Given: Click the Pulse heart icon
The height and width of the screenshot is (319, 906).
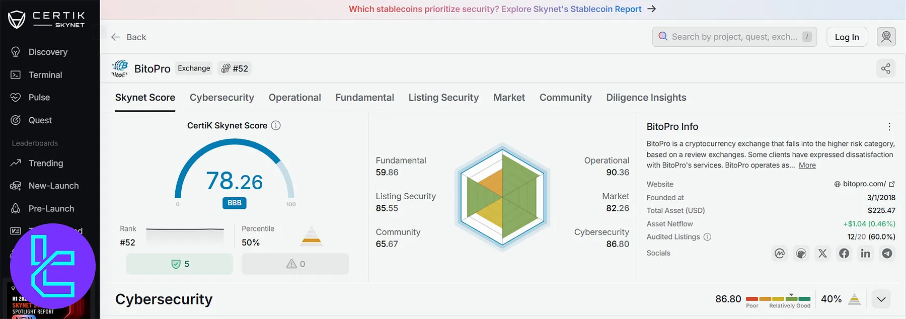Looking at the screenshot, I should point(16,97).
